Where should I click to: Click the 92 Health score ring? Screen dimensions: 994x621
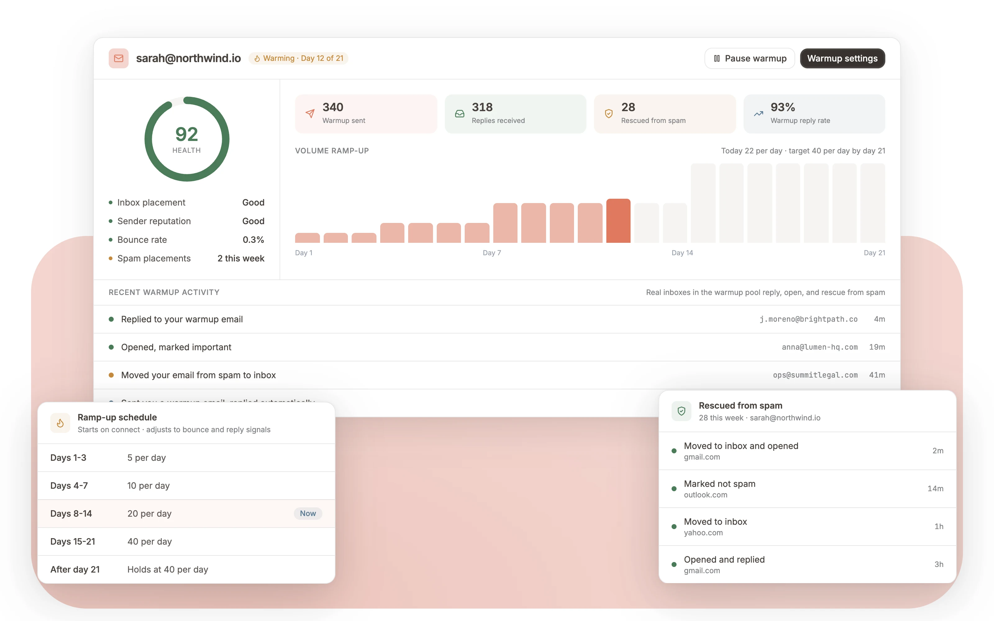[187, 139]
